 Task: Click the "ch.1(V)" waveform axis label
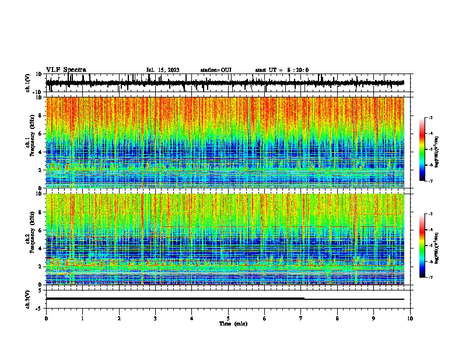pos(28,83)
